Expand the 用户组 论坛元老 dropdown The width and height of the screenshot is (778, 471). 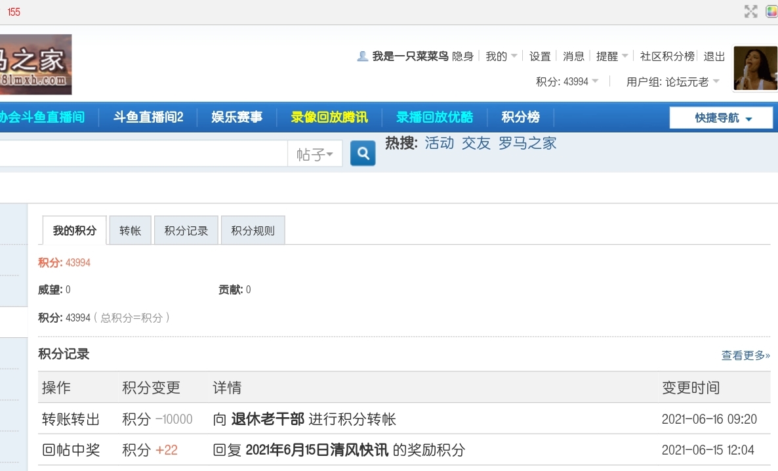[x=672, y=82]
